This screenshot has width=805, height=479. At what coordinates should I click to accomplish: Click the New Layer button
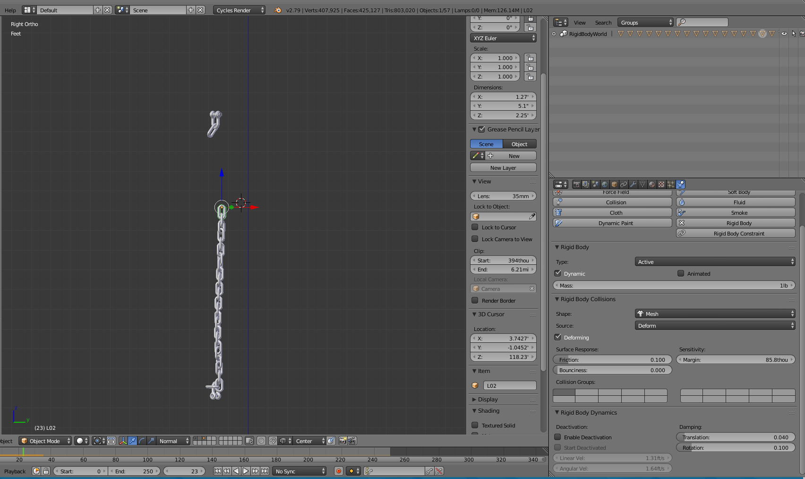503,167
